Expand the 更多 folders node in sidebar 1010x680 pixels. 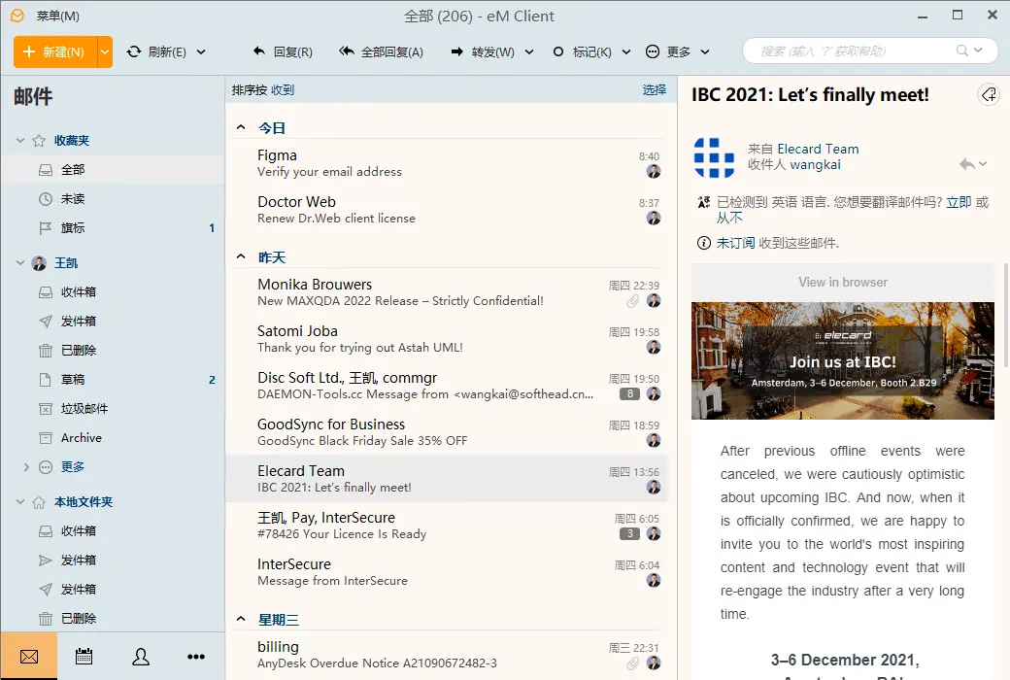pyautogui.click(x=26, y=466)
